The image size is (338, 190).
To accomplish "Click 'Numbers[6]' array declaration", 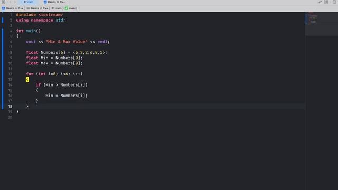I will click(53, 53).
